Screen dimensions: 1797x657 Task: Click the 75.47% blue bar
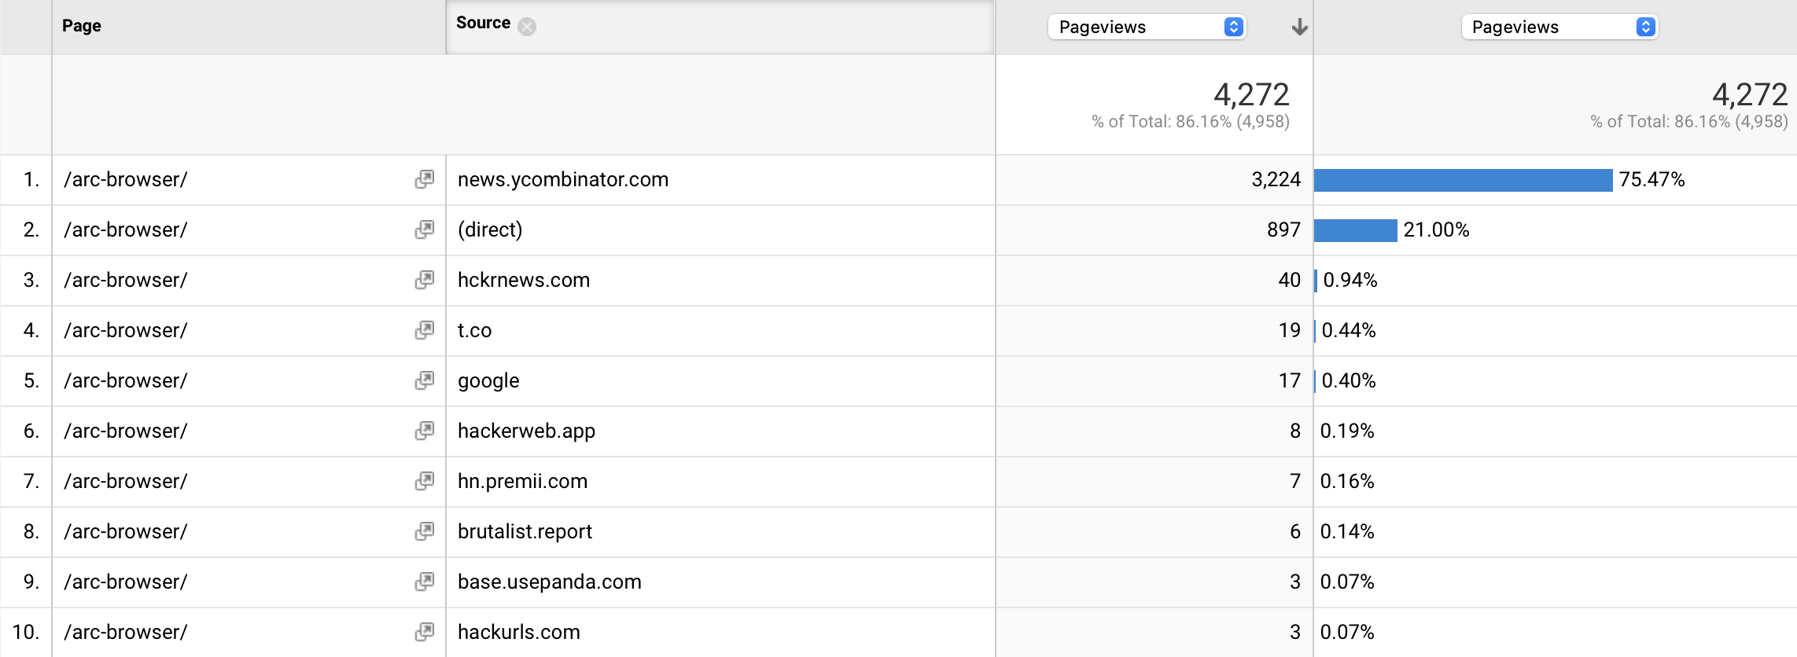click(x=1464, y=180)
